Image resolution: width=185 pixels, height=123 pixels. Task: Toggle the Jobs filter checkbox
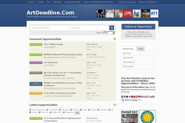(109, 110)
